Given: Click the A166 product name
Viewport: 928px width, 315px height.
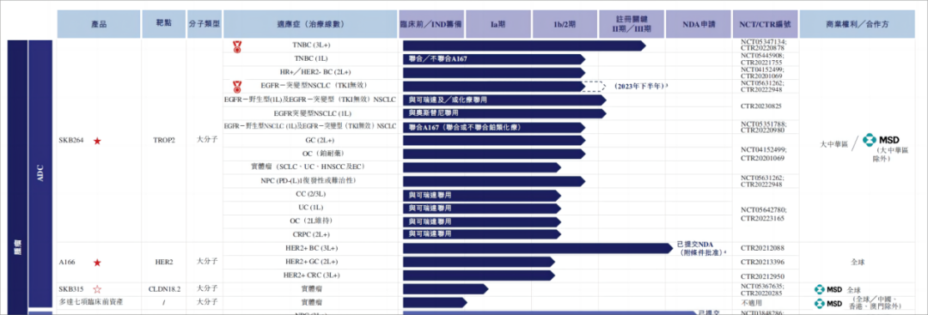Looking at the screenshot, I should click(67, 263).
